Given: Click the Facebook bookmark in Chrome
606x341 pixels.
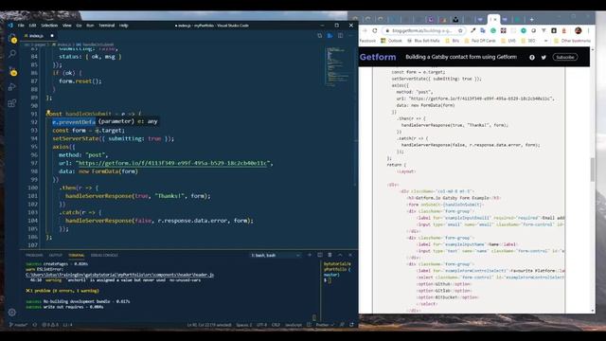Looking at the screenshot, I should (367, 41).
